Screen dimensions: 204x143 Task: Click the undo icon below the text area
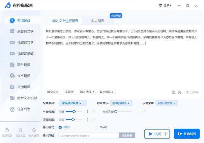tap(173, 92)
